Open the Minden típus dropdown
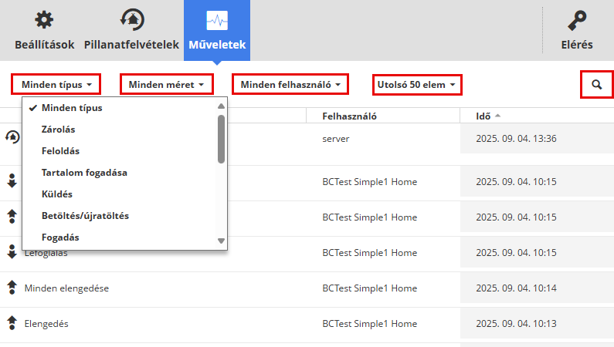 tap(57, 84)
